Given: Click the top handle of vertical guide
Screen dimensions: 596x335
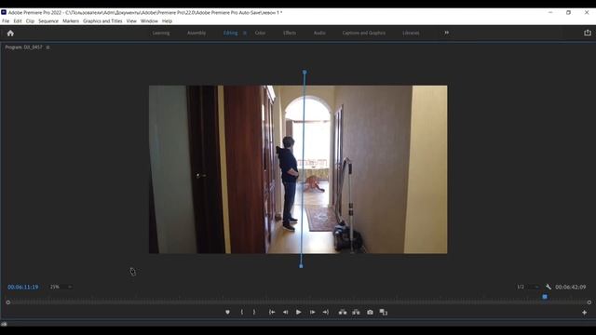Looking at the screenshot, I should point(305,72).
